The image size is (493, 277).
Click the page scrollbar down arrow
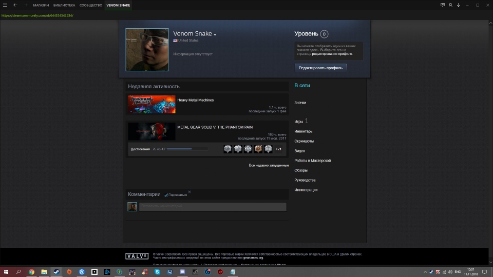coord(490,263)
